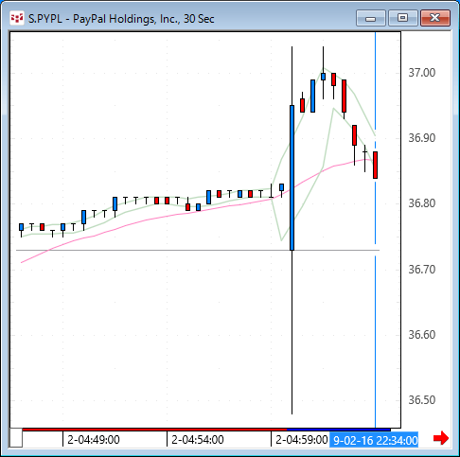Select the last red candlestick near 36.87
This screenshot has width=460, height=457.
(x=375, y=165)
